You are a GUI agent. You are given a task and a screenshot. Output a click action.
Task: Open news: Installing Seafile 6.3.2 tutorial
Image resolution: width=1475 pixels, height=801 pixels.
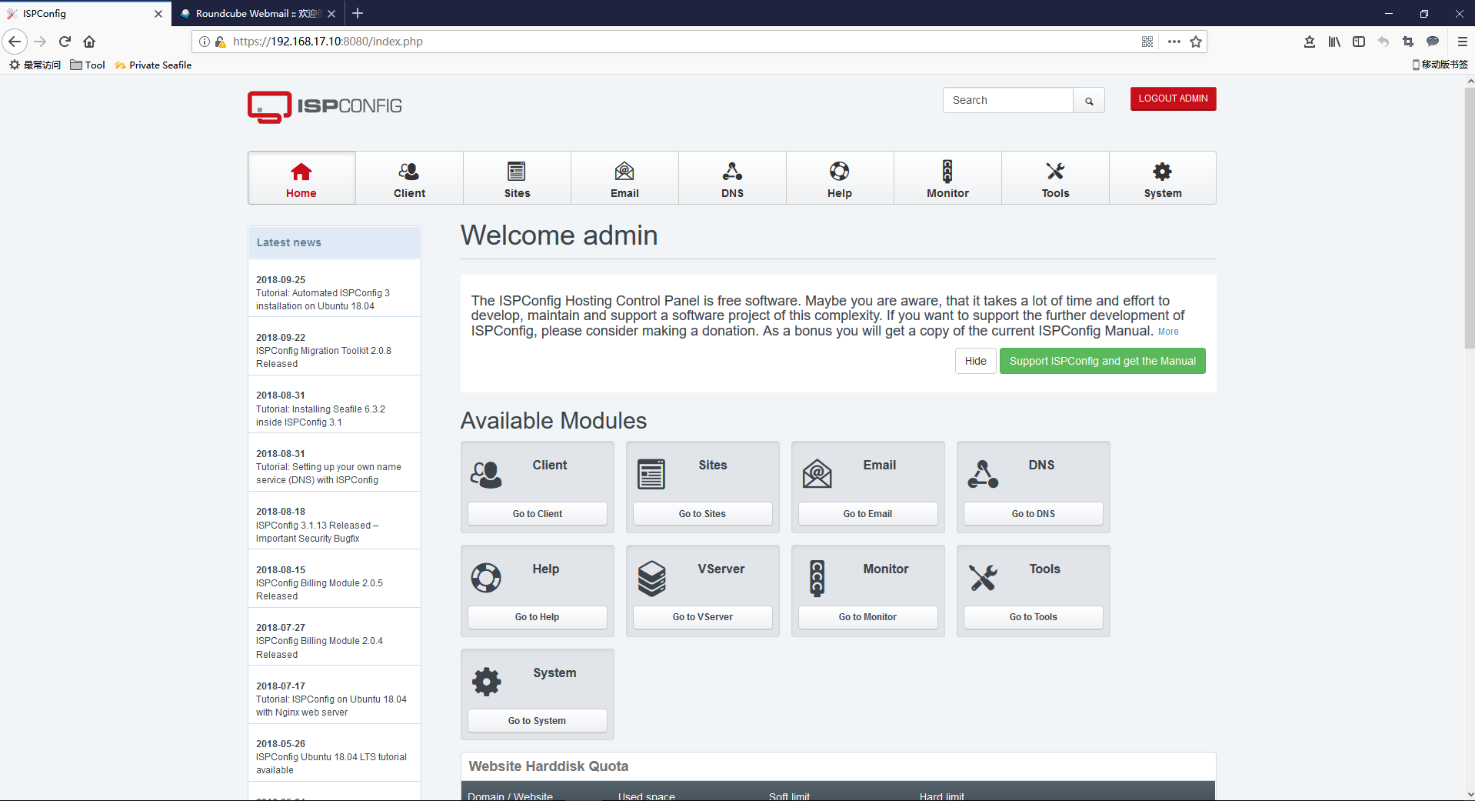coord(321,416)
